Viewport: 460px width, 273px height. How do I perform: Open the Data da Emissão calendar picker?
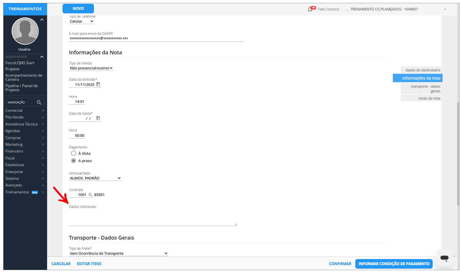(98, 85)
